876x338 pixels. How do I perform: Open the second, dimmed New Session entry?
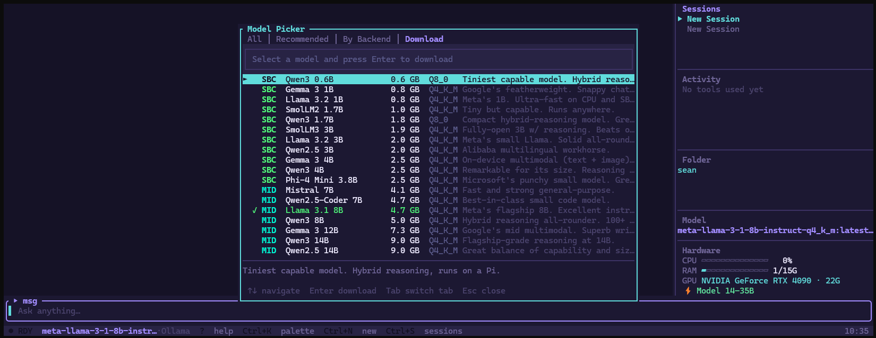point(713,29)
